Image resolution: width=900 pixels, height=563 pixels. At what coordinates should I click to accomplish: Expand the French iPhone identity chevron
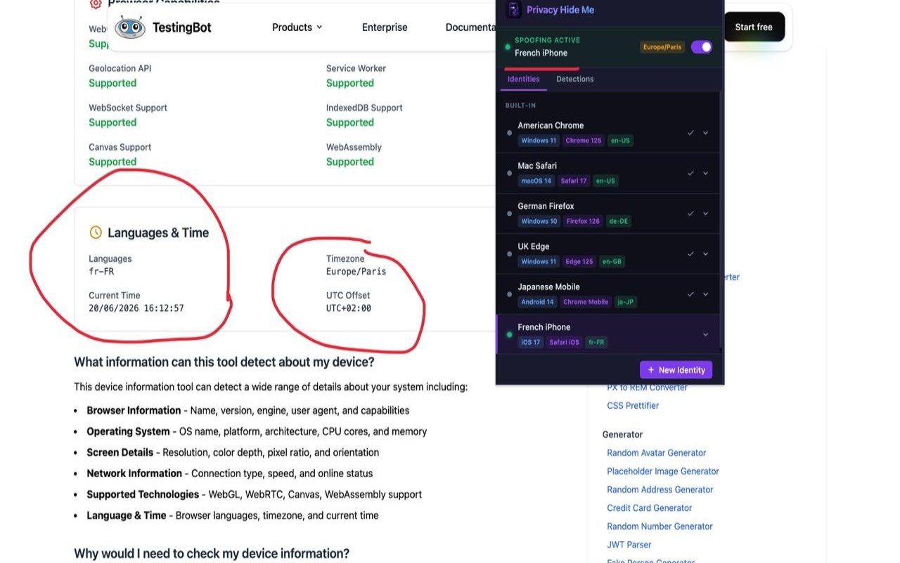pos(705,334)
